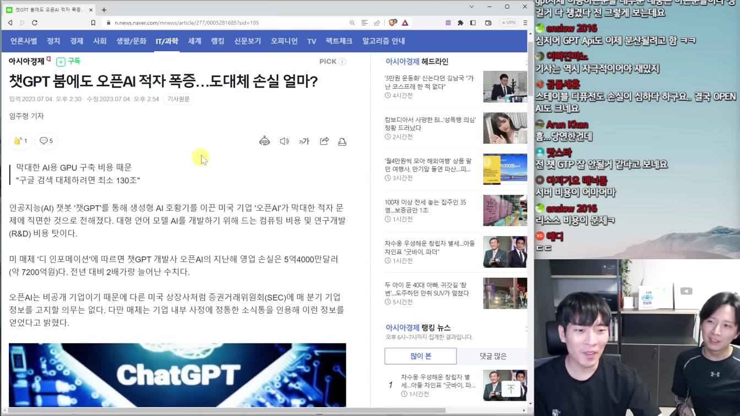This screenshot has height=416, width=740.
Task: Click thumbnail beside the 김남국 headline
Action: pos(505,86)
